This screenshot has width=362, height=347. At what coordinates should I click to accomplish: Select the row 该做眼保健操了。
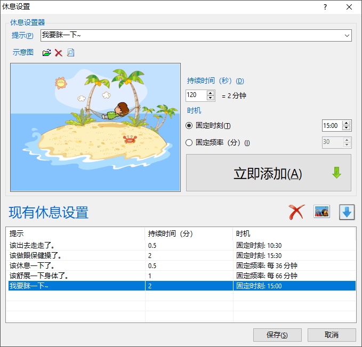tap(182, 255)
